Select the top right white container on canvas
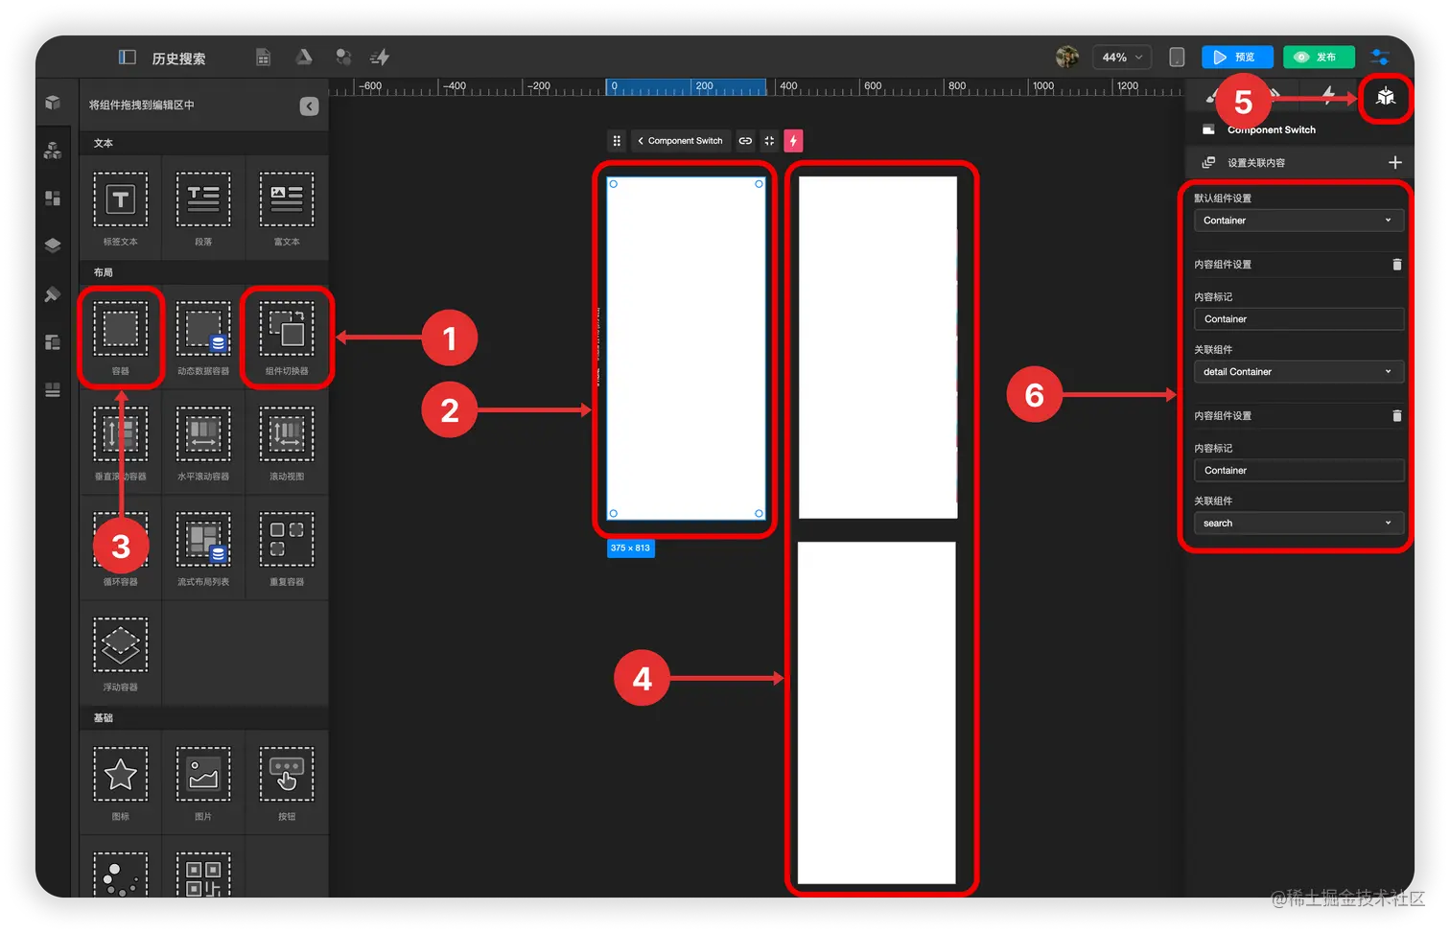1450x933 pixels. pos(877,347)
